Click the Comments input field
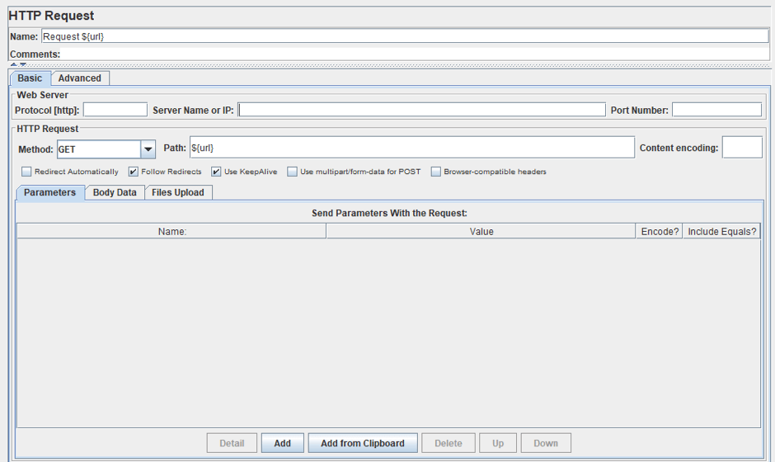Screen dimensions: 775x462 [415, 54]
